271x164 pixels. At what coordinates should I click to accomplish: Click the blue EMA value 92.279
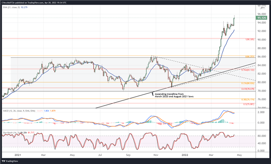24,7
